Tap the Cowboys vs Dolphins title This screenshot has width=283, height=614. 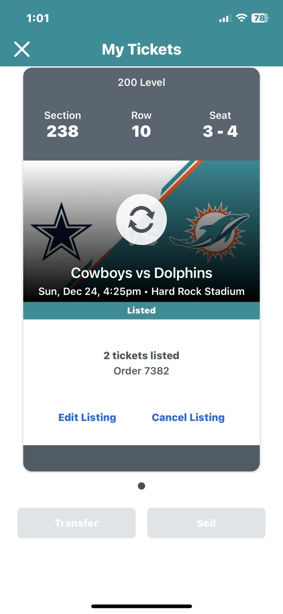(141, 273)
